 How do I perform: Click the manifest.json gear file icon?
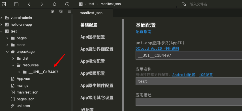(13, 92)
